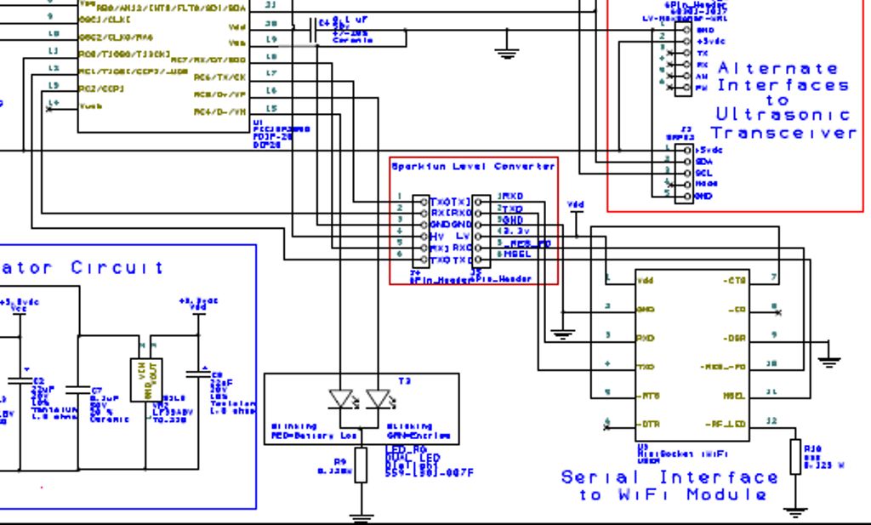Click the Alternate Interfaces to Ultrasonic Transceiver text
Screen dimensions: 871x525
tap(783, 100)
